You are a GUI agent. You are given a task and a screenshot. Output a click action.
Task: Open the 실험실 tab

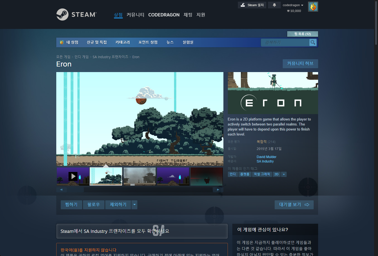tap(188, 42)
